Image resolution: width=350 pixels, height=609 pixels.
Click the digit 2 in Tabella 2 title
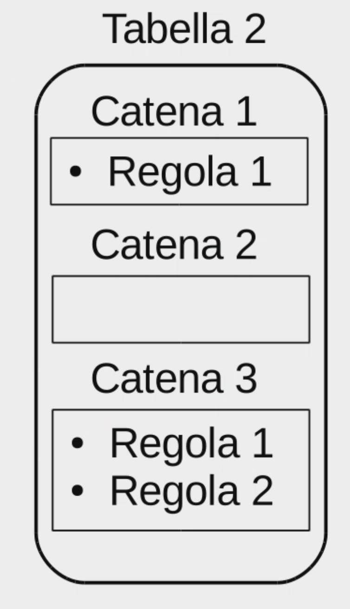click(253, 29)
